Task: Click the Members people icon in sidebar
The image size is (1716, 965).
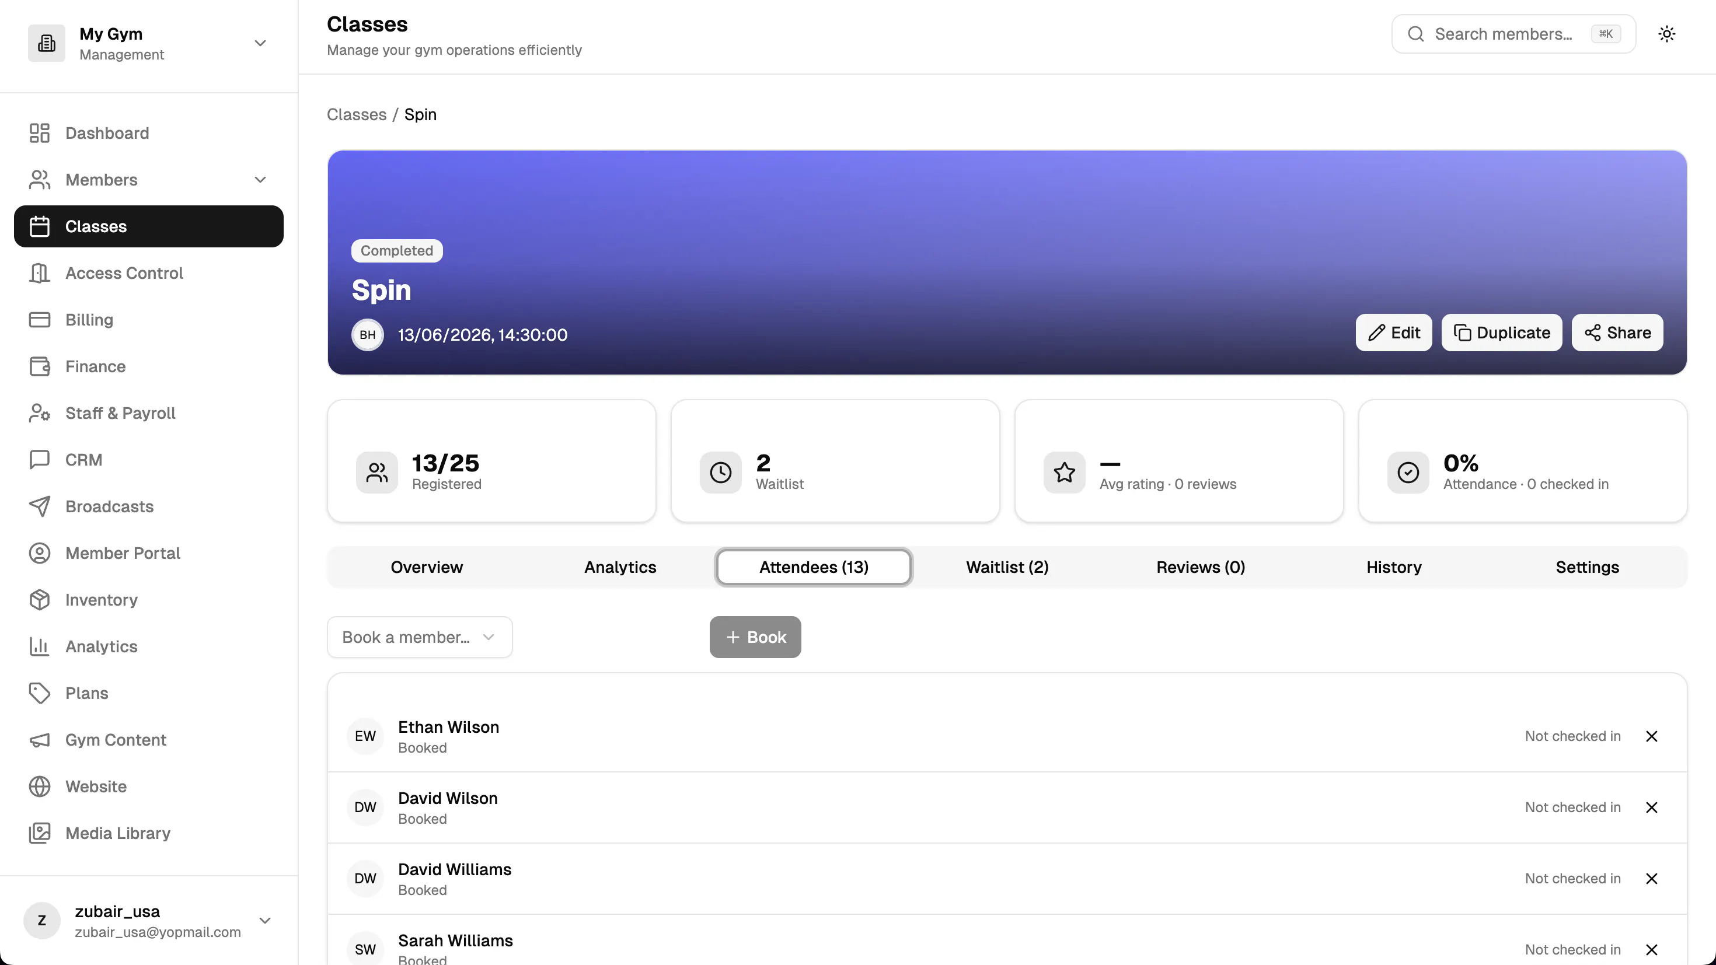Action: tap(39, 180)
